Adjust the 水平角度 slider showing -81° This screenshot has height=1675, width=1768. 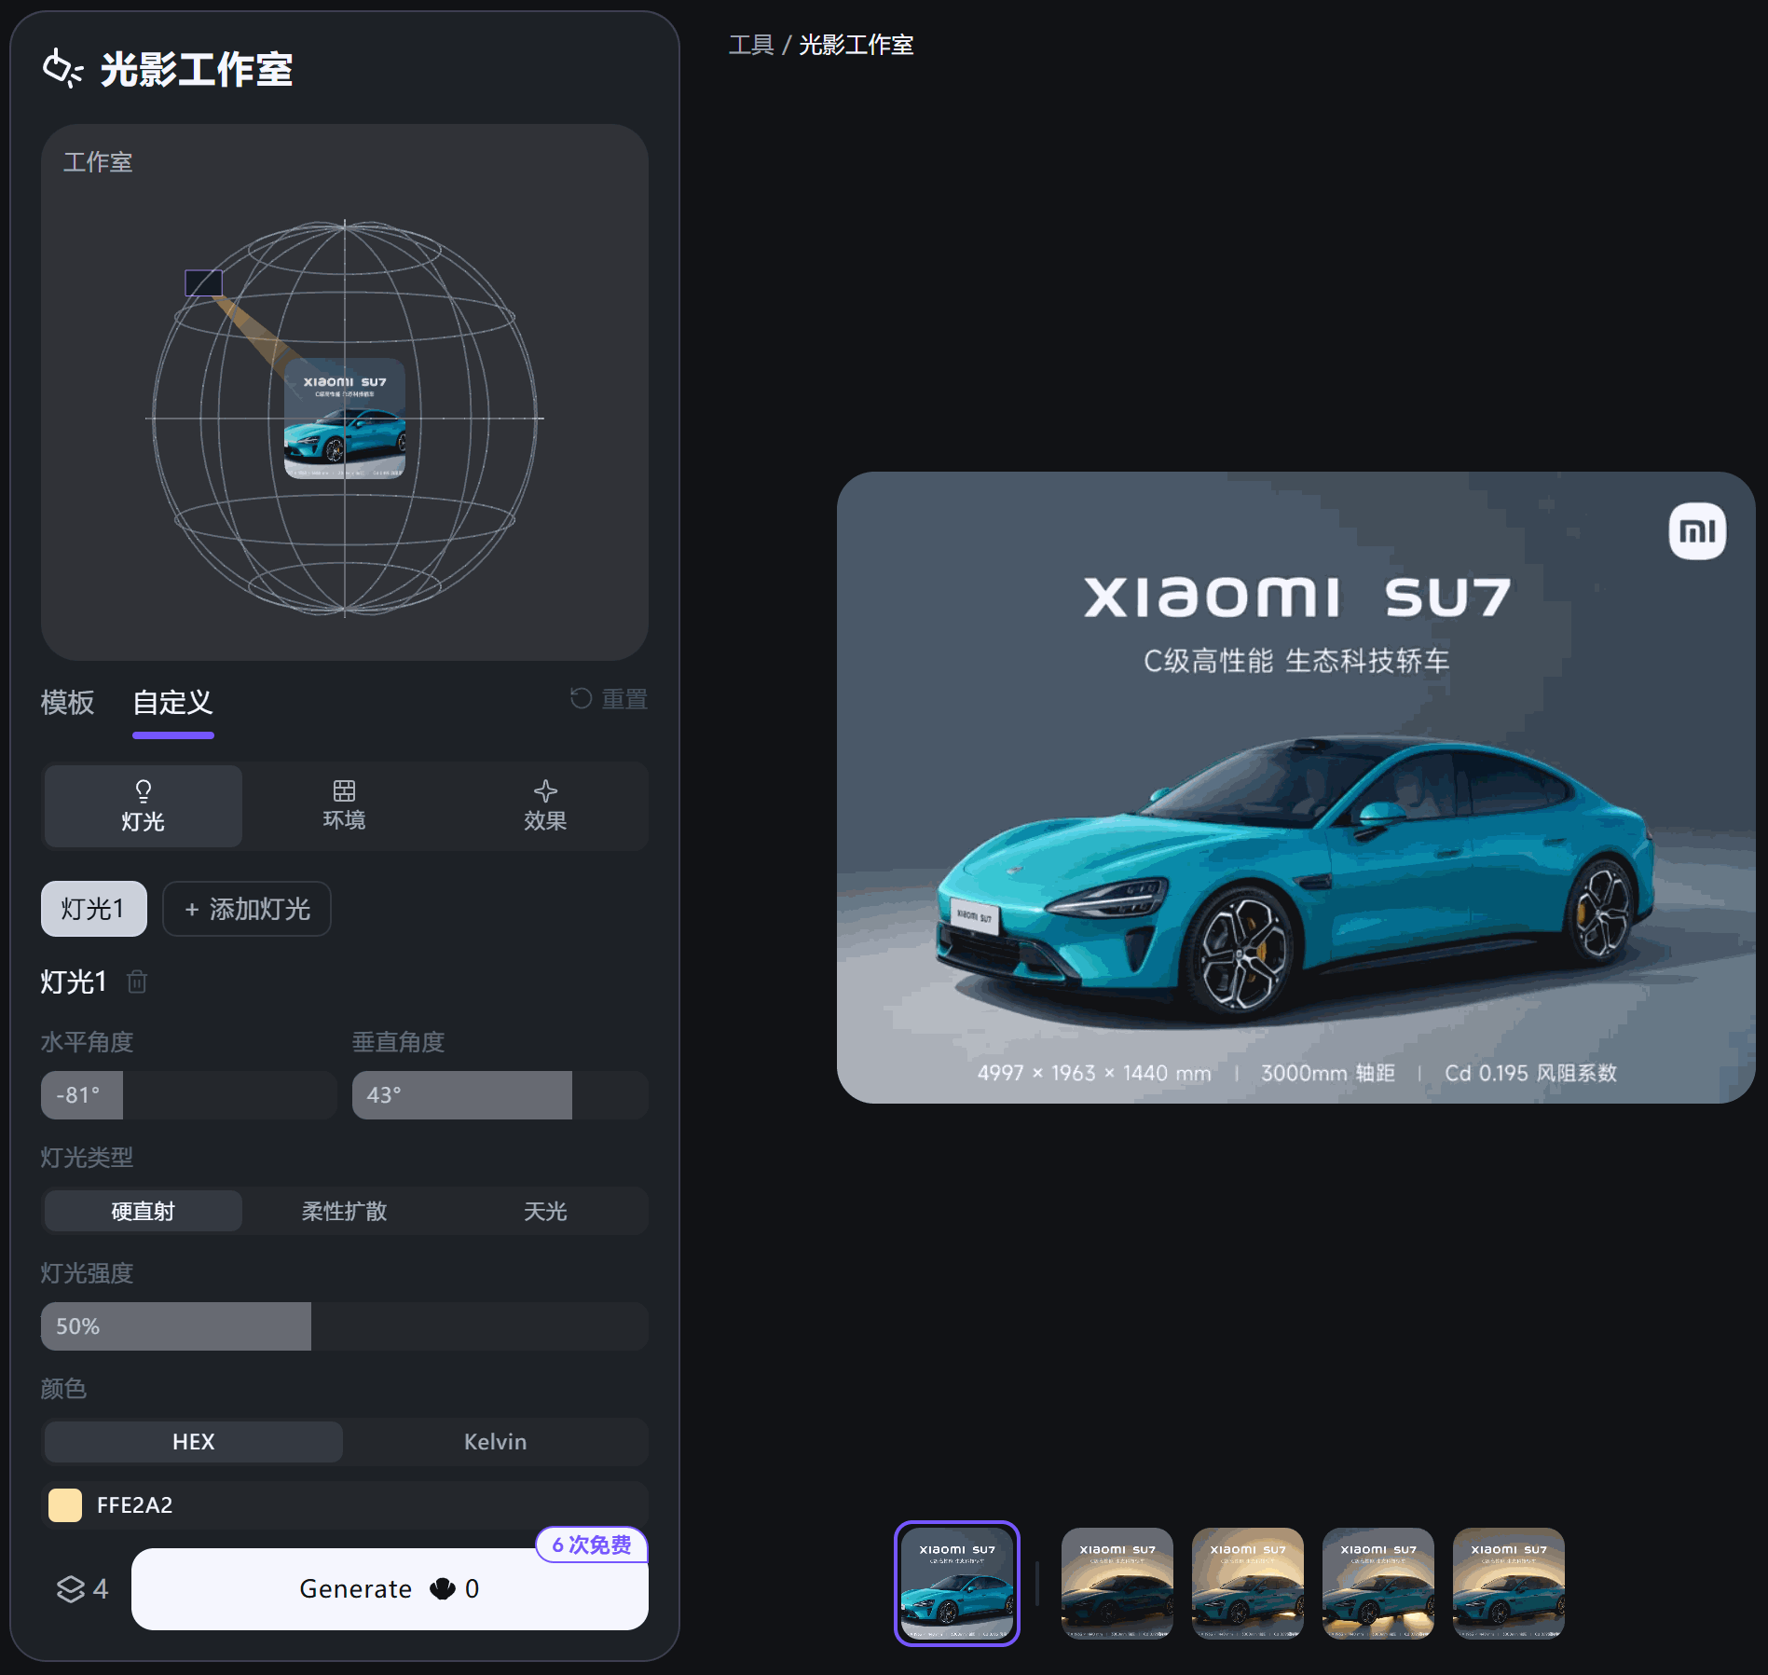(x=189, y=1095)
